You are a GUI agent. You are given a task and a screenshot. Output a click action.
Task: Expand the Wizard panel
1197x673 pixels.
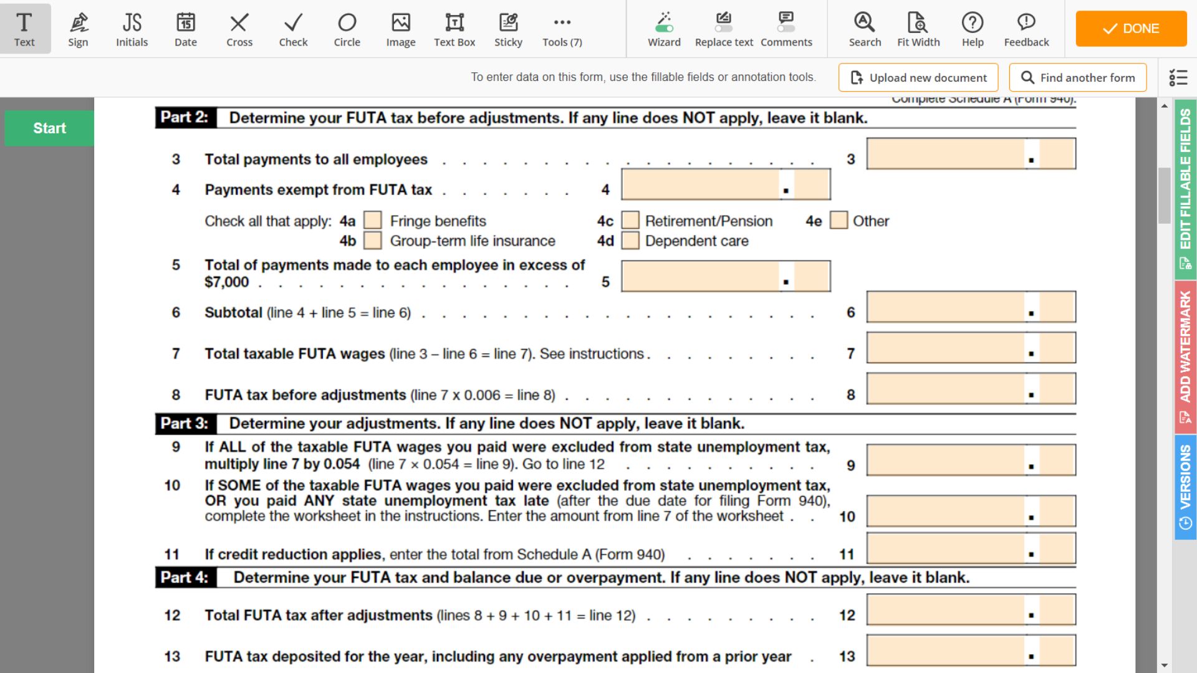point(662,29)
